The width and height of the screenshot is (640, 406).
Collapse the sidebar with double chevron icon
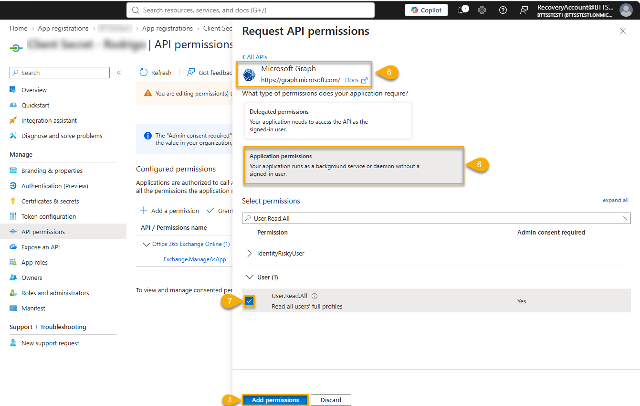[119, 73]
